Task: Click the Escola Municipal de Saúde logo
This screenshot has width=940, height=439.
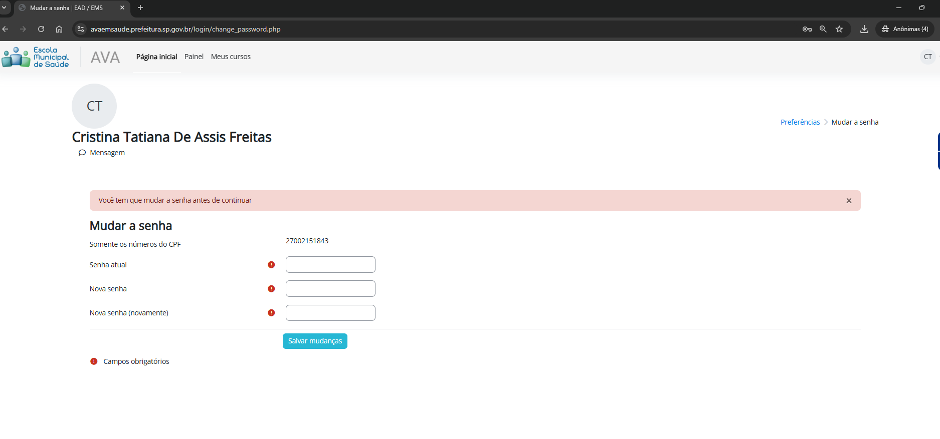Action: [x=35, y=57]
